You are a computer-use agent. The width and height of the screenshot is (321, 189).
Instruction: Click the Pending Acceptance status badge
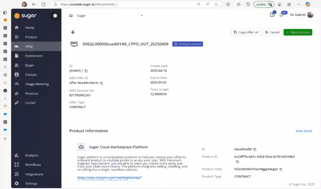coord(188,44)
